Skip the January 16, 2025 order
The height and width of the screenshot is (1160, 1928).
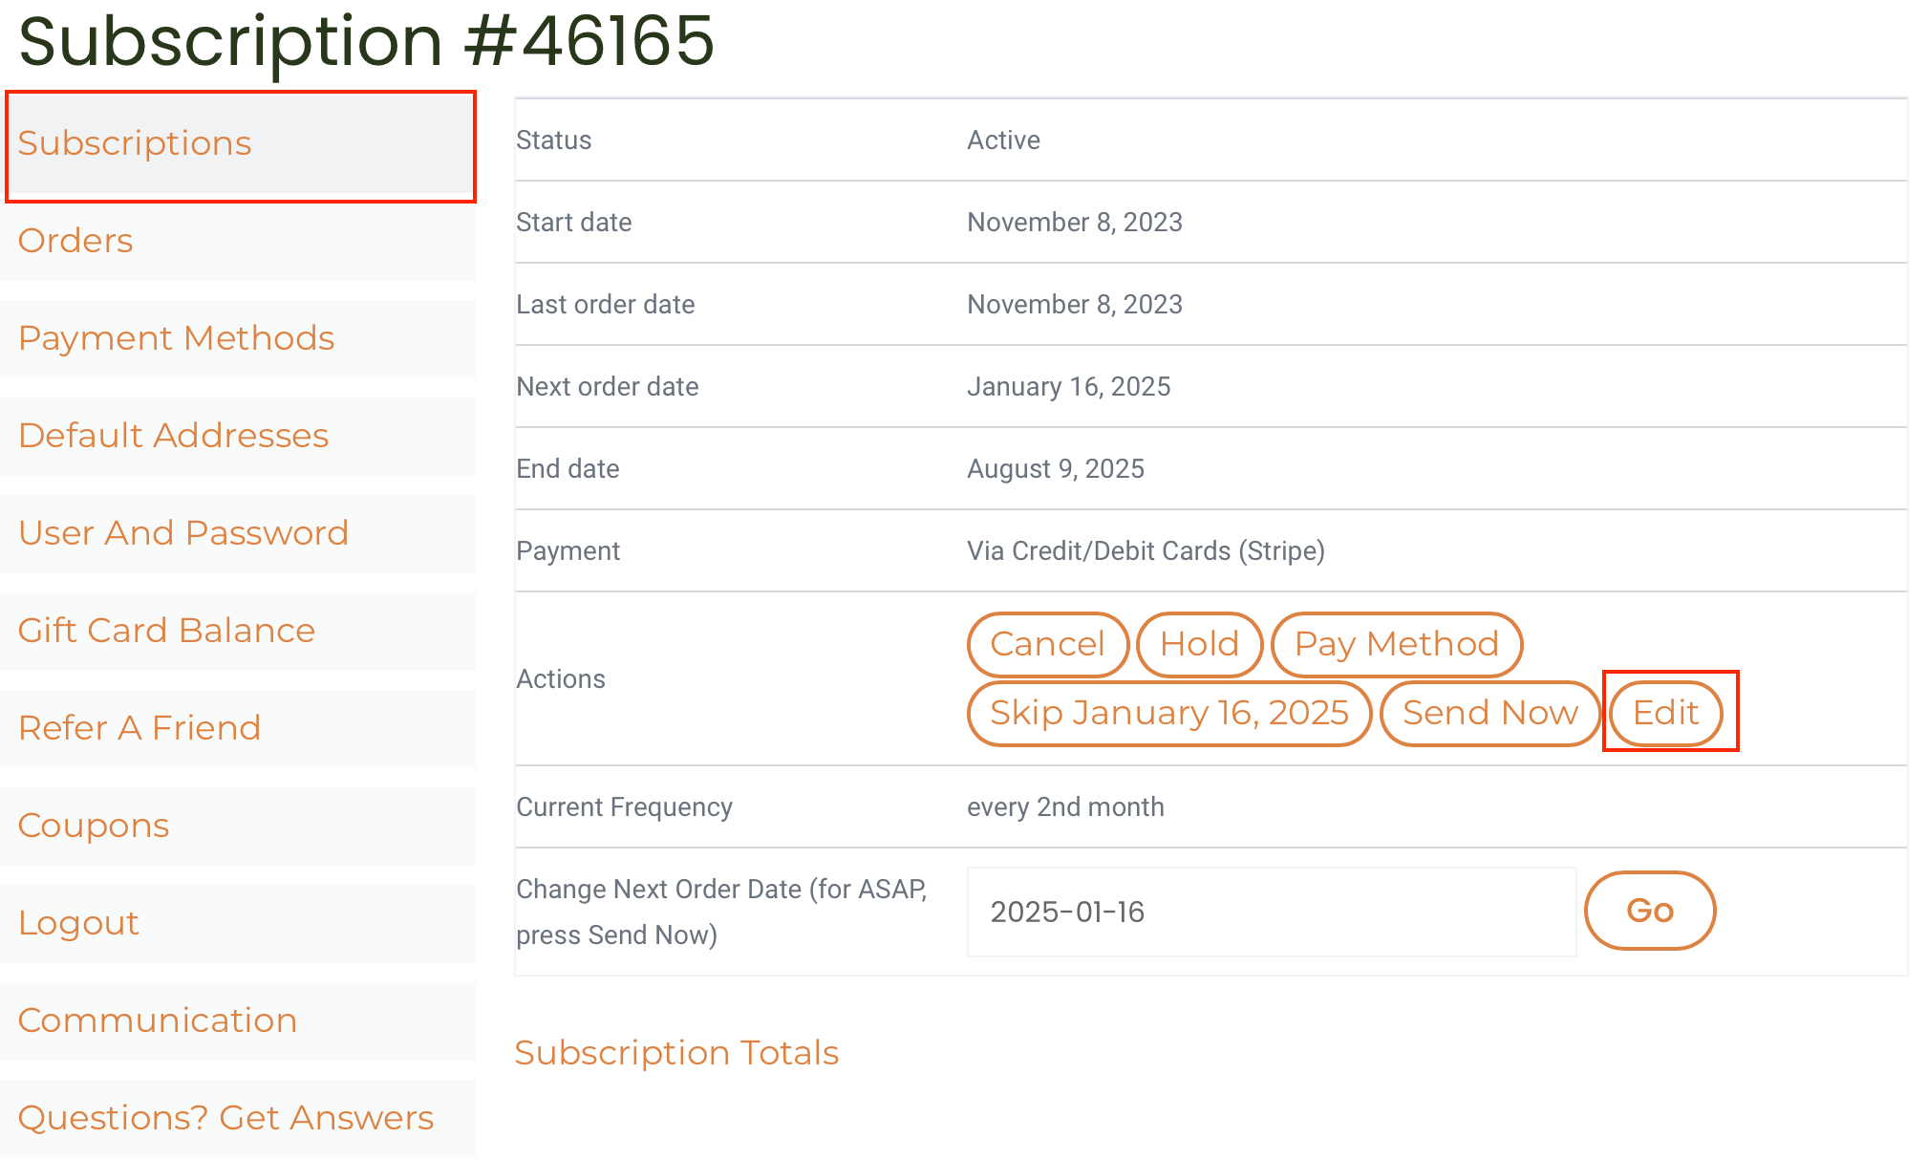click(1168, 713)
